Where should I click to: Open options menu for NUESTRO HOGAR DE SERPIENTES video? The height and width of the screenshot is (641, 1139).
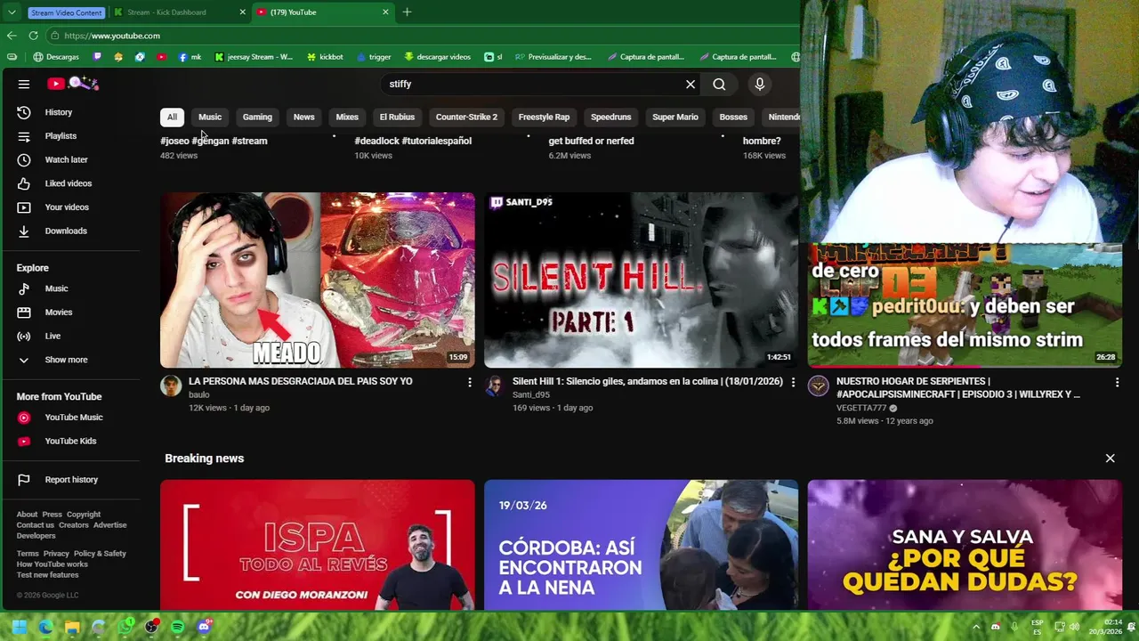click(x=1117, y=382)
